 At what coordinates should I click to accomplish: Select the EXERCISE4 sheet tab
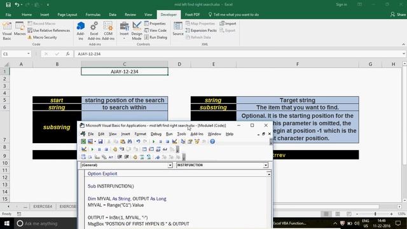tap(43, 206)
